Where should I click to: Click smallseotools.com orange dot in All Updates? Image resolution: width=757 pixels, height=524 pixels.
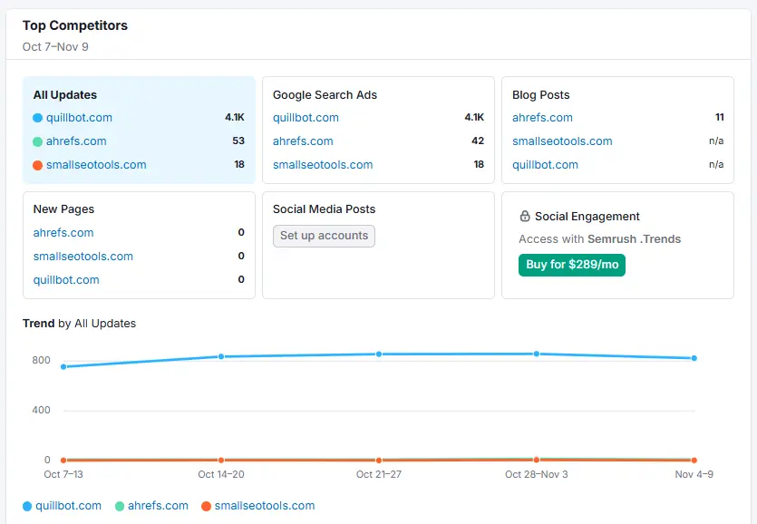tap(38, 165)
